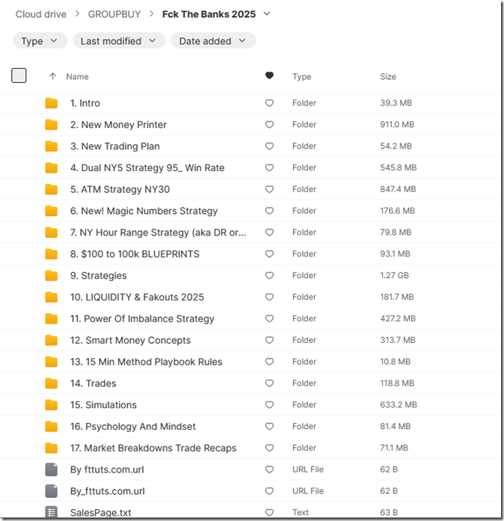Tick the select-all checkbox in header
The height and width of the screenshot is (521, 504).
(x=19, y=75)
